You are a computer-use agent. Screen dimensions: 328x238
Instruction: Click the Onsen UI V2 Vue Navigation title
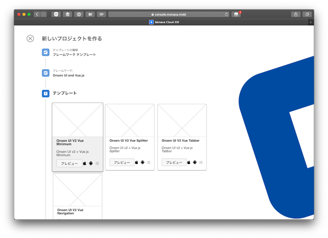(x=70, y=211)
